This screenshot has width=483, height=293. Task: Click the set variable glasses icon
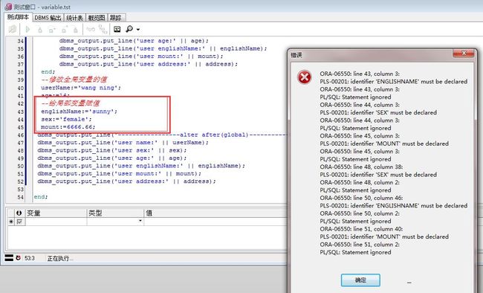point(91,29)
